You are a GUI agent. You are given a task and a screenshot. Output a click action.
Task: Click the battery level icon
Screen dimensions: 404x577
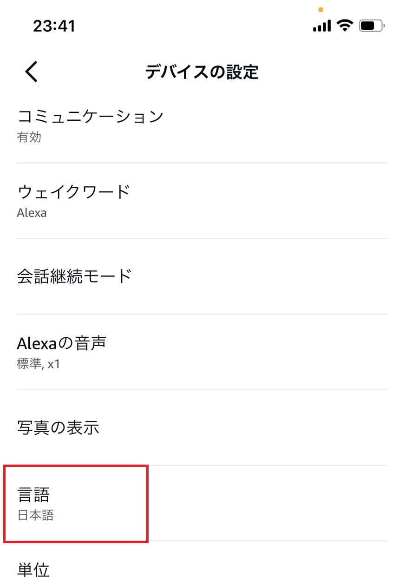[x=371, y=26]
